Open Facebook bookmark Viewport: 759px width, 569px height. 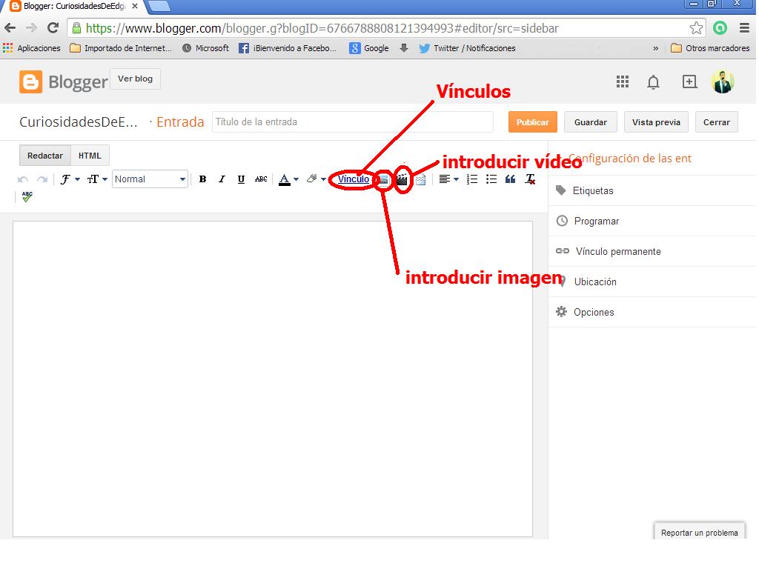pos(288,48)
